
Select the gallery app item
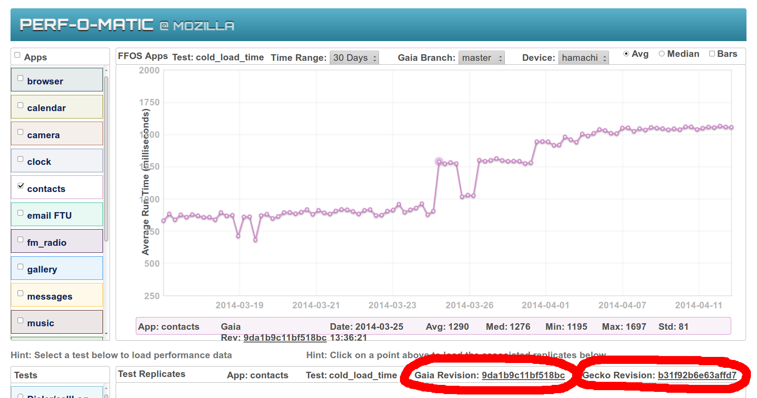point(57,268)
